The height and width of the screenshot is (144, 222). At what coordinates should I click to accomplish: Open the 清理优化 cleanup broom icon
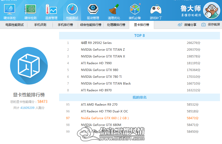coord(114,9)
